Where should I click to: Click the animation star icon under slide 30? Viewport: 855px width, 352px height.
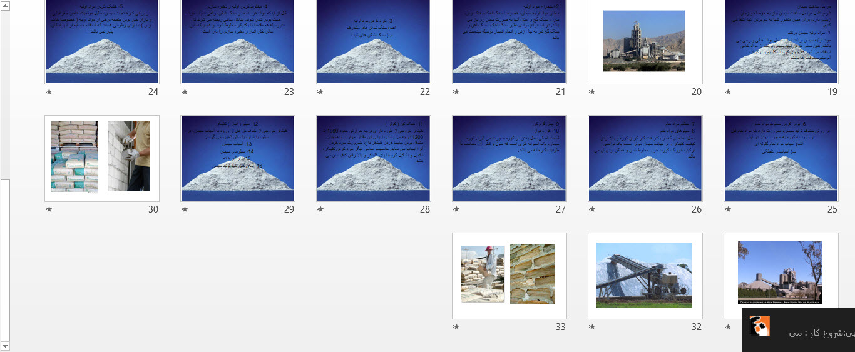[49, 209]
